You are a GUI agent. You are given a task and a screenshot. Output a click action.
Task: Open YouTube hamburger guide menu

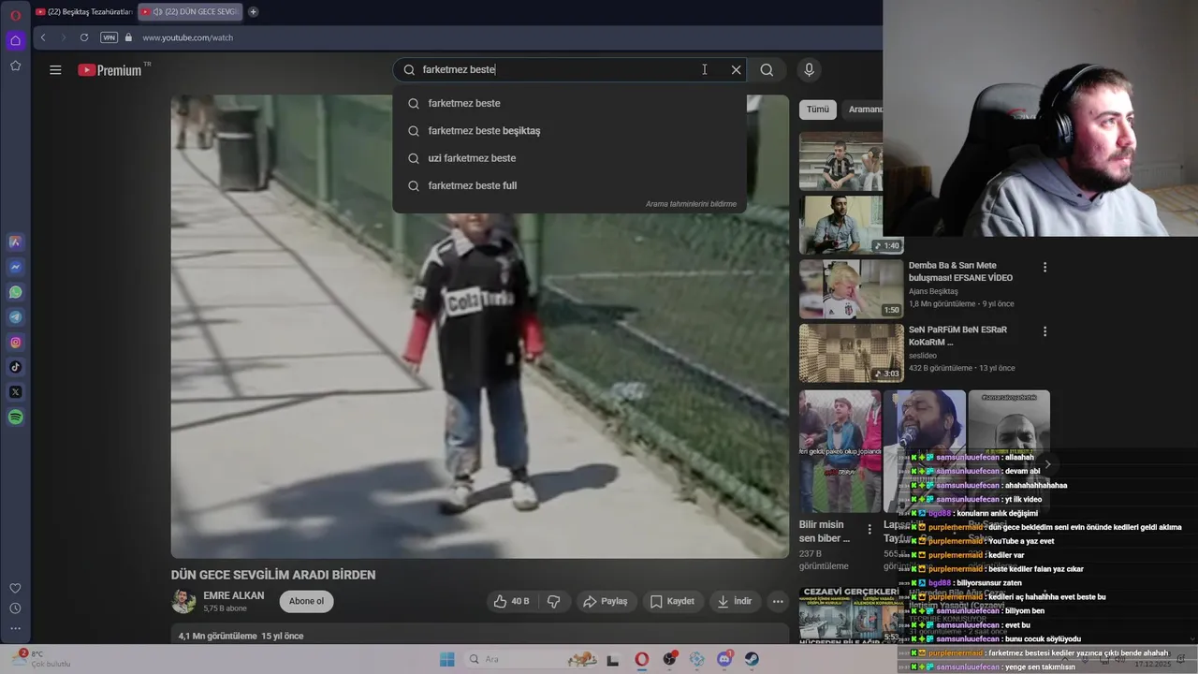point(55,69)
